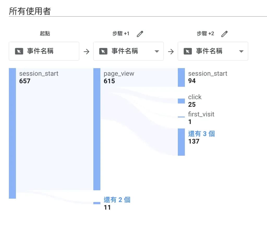Select the page_view 615 node bar
The width and height of the screenshot is (267, 225).
point(97,129)
